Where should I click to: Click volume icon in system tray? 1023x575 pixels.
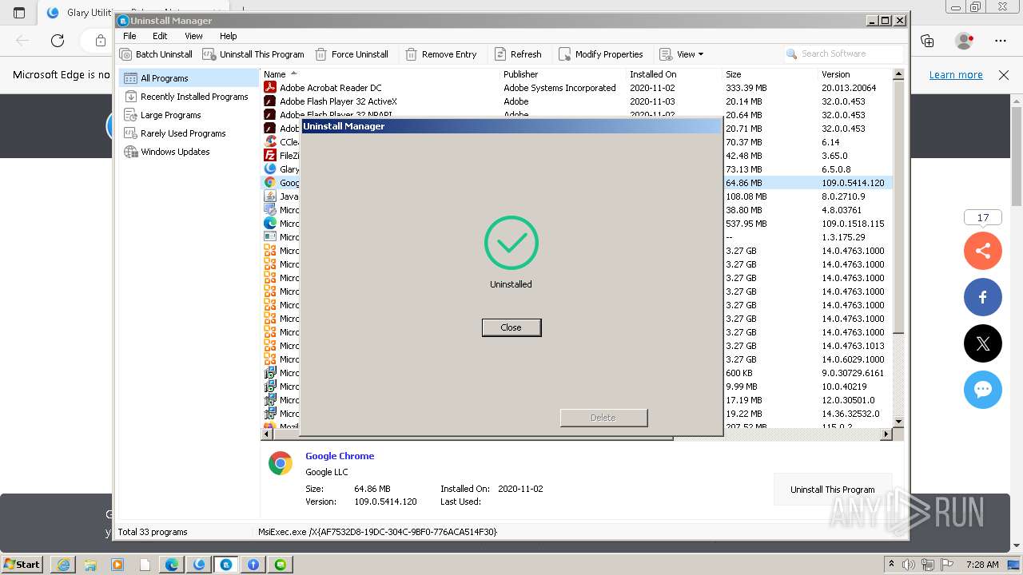909,565
